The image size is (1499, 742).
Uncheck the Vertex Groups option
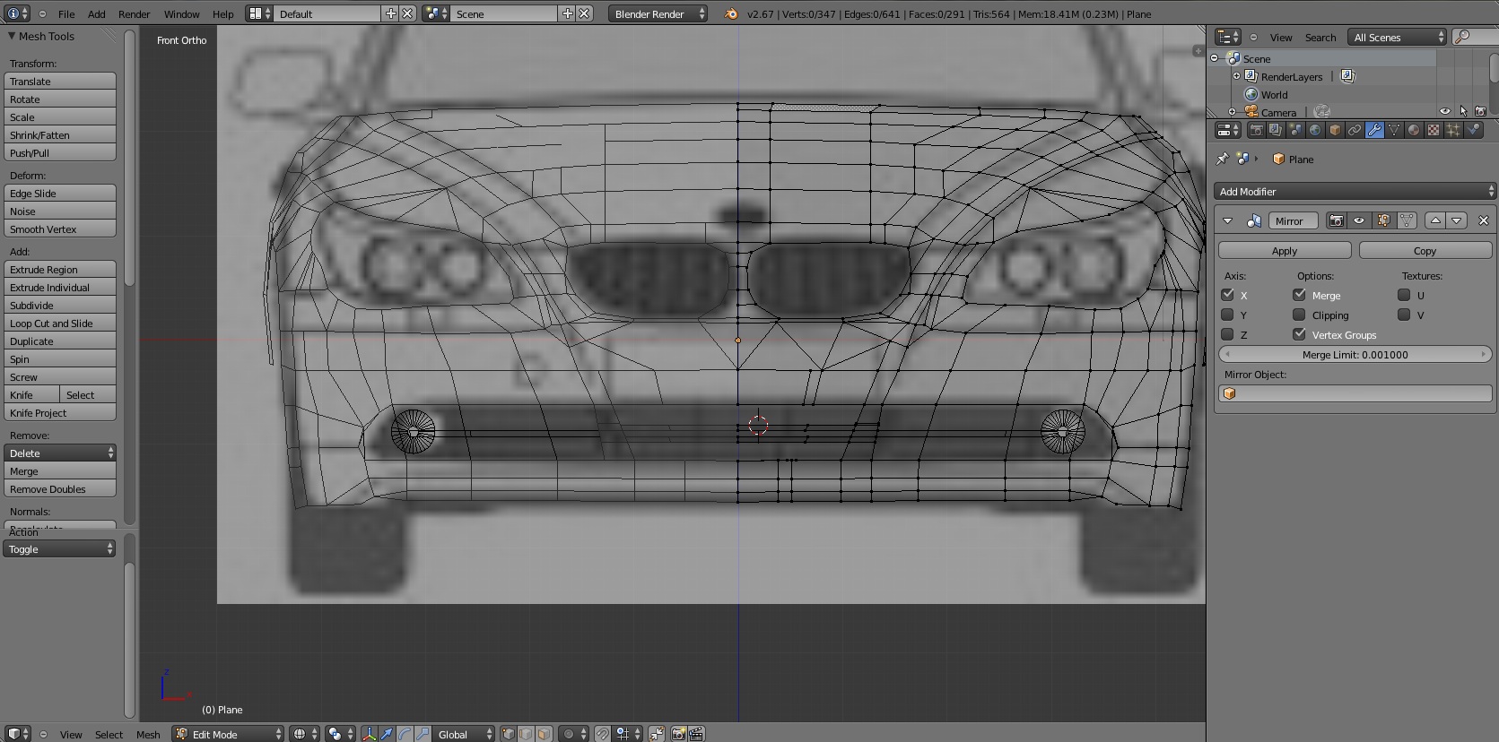[x=1299, y=334]
